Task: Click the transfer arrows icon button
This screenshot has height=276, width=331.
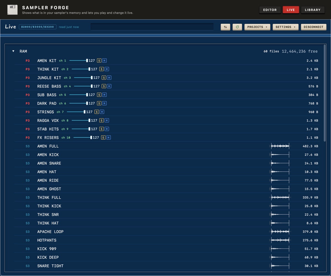Action: pos(225,27)
